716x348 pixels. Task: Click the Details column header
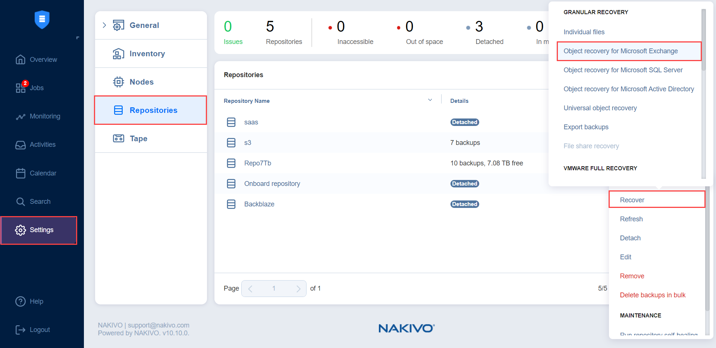pyautogui.click(x=459, y=101)
